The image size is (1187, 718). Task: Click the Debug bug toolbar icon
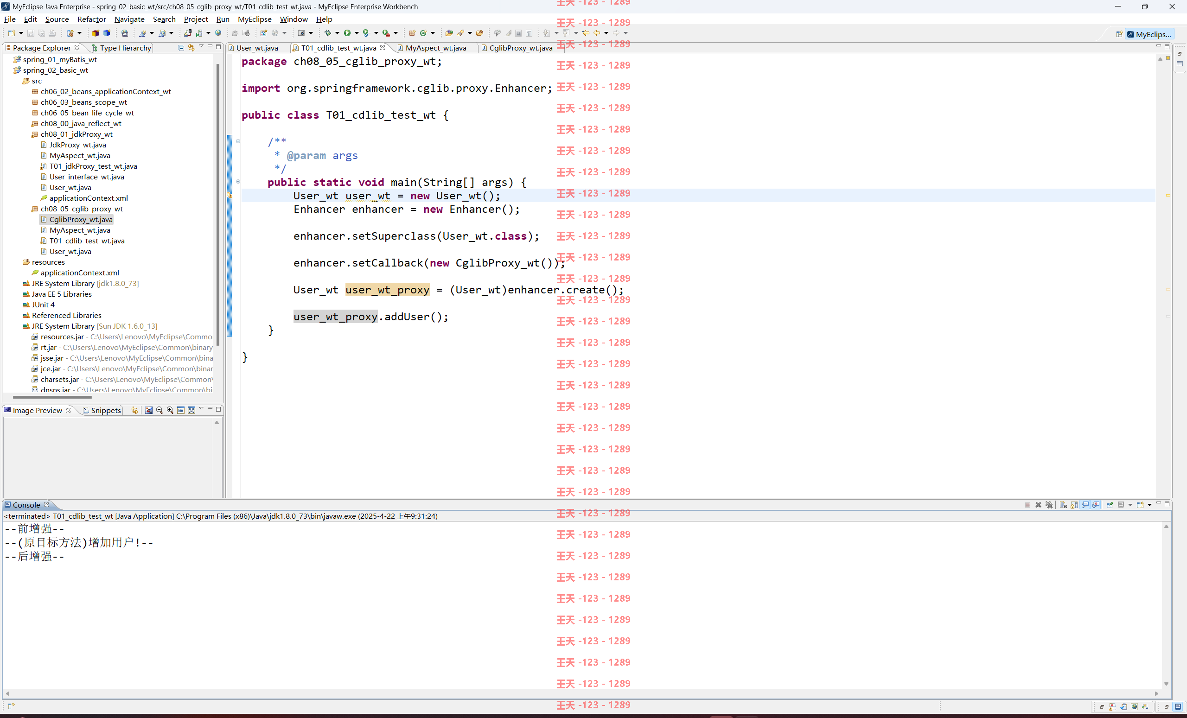tap(327, 33)
